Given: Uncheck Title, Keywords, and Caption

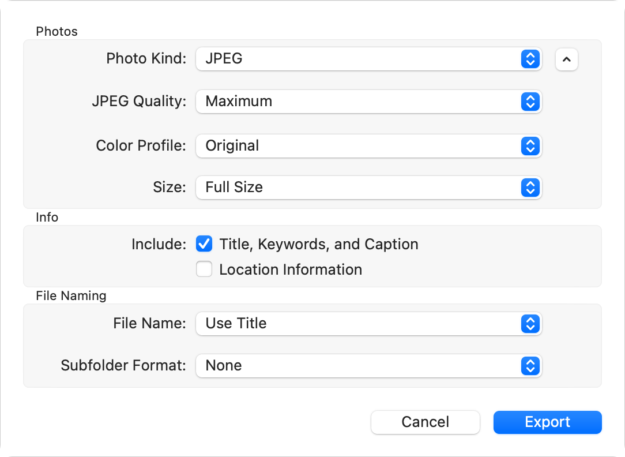Looking at the screenshot, I should (x=204, y=244).
